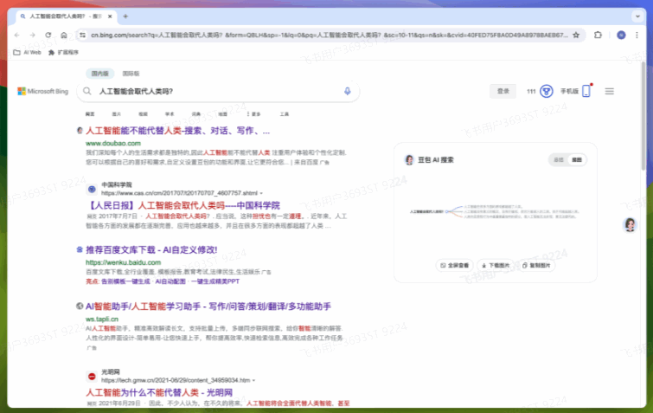The width and height of the screenshot is (653, 413).
Task: Expand dropdown arrow next to cas.cn URL
Action: point(262,192)
